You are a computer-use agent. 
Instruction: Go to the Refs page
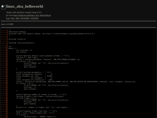click(18, 18)
